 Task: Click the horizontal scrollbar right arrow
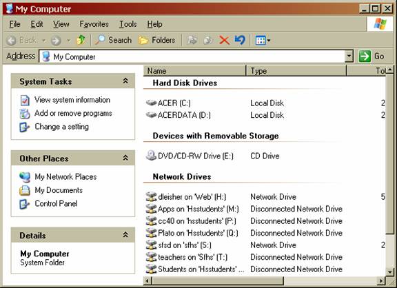tap(381, 280)
